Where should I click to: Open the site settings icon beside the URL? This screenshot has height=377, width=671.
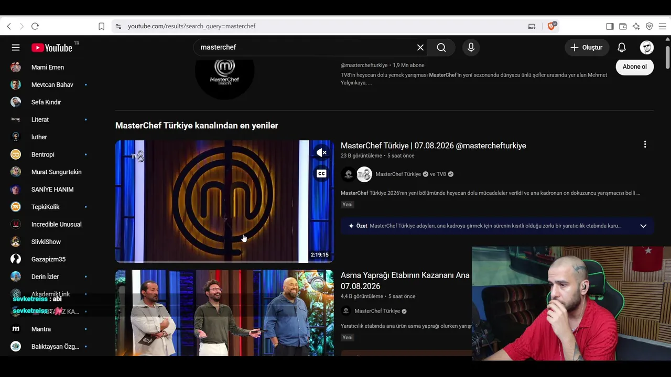pos(118,26)
